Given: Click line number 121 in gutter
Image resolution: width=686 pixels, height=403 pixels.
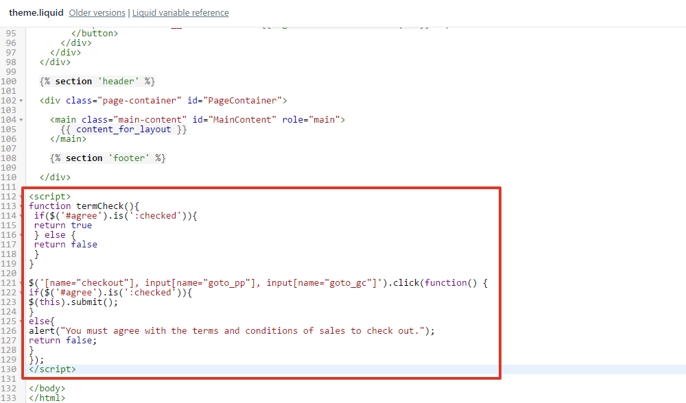Looking at the screenshot, I should 8,283.
